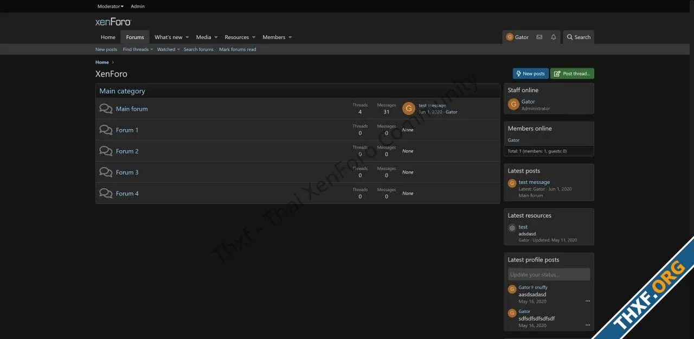The image size is (694, 339).
Task: Open ellipsis menu for 'aasdsadasd' post
Action: pyautogui.click(x=588, y=301)
